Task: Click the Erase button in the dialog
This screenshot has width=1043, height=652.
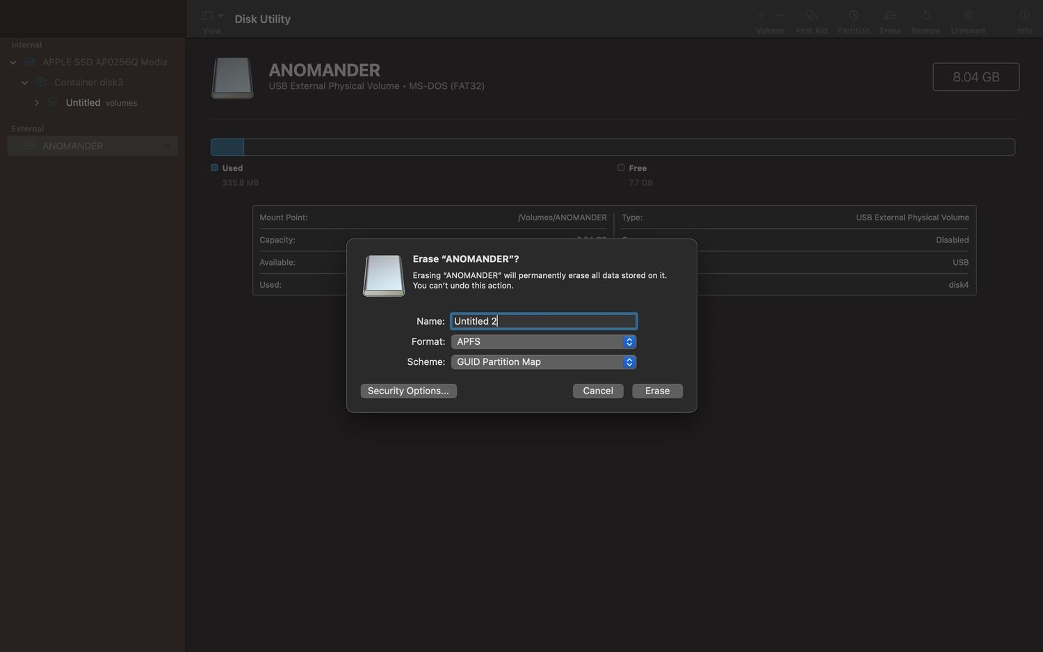Action: 657,391
